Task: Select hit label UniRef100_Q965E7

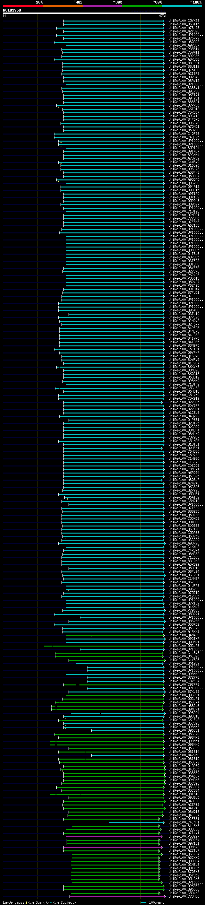Action: [x=184, y=886]
